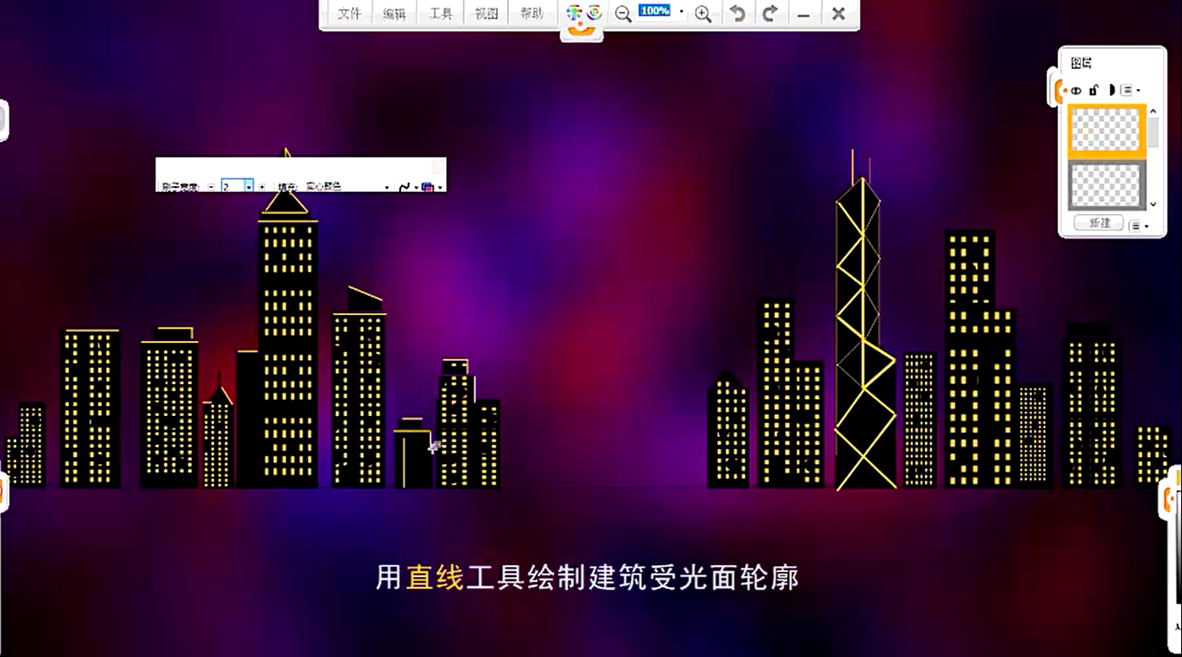Open the 帮助 menu
Viewport: 1182px width, 657px height.
532,13
